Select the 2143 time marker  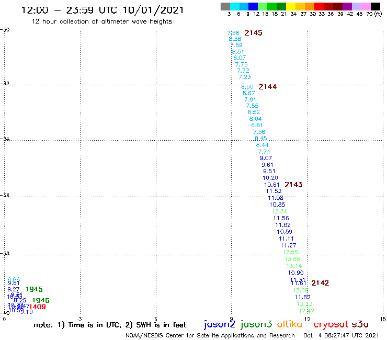pos(293,185)
